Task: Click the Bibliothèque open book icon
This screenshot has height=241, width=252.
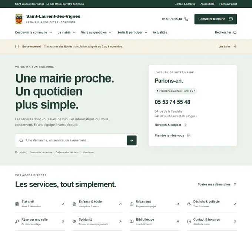Action: point(132,222)
